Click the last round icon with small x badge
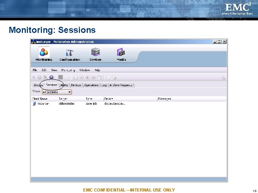The height and width of the screenshot is (193, 258). 114,78
